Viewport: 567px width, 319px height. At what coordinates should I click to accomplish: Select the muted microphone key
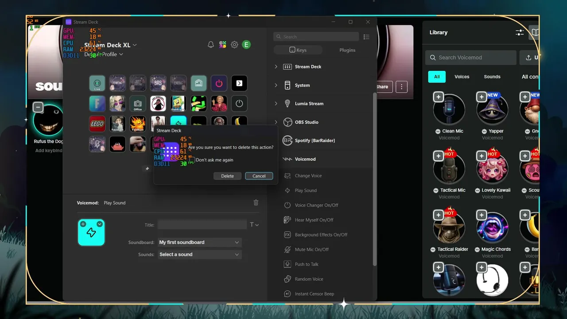[97, 144]
